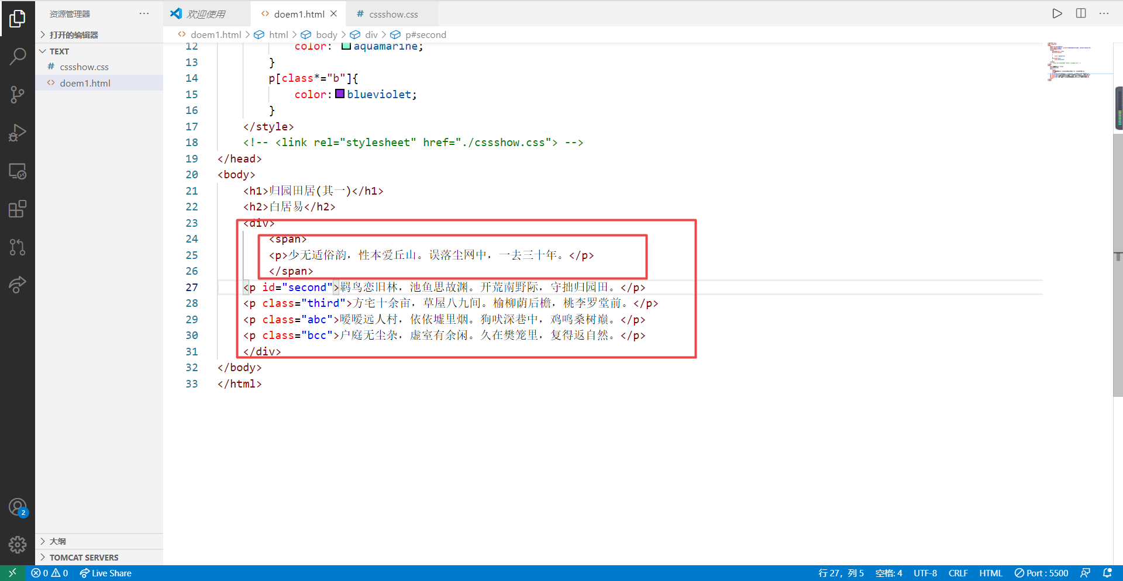
Task: Click the html breadcrumb item
Action: 278,34
